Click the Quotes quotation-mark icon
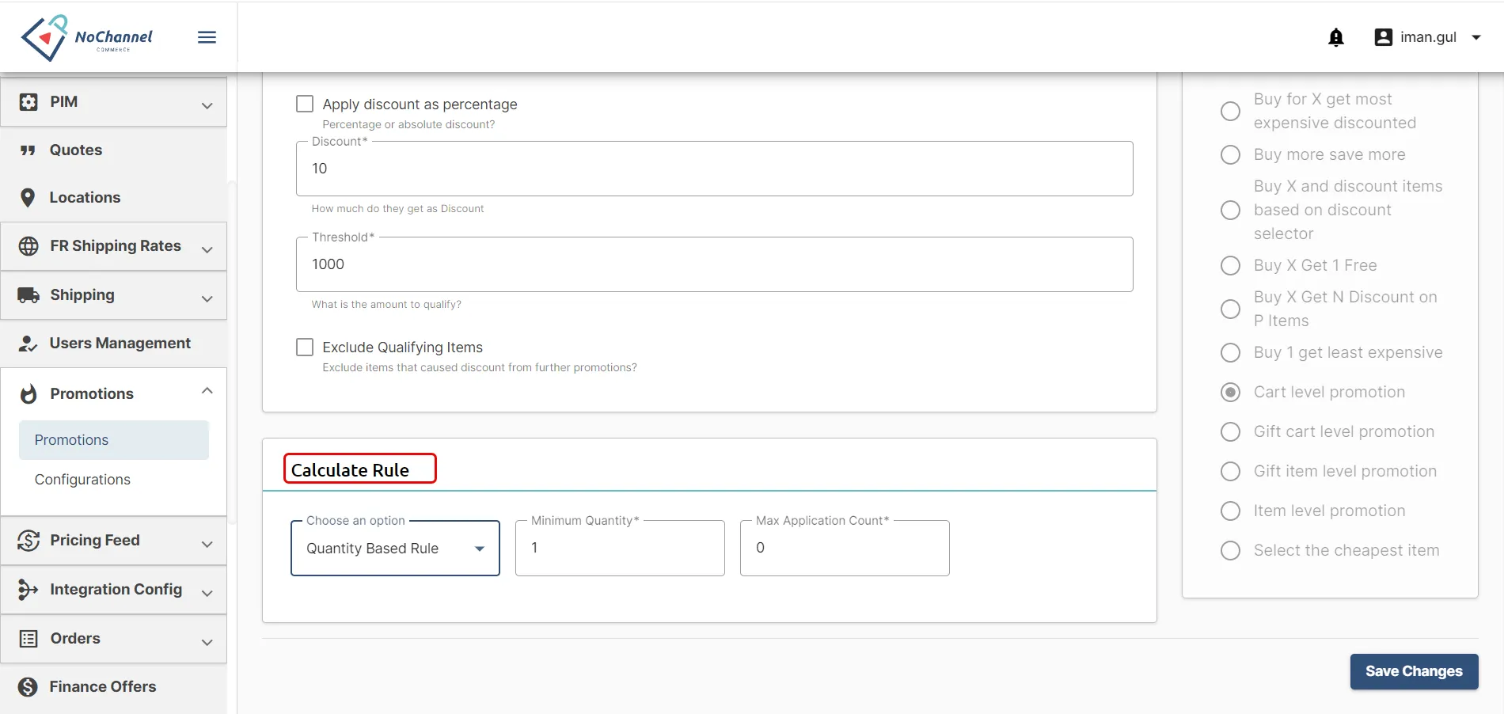Screen dimensions: 1504x714 click(28, 150)
